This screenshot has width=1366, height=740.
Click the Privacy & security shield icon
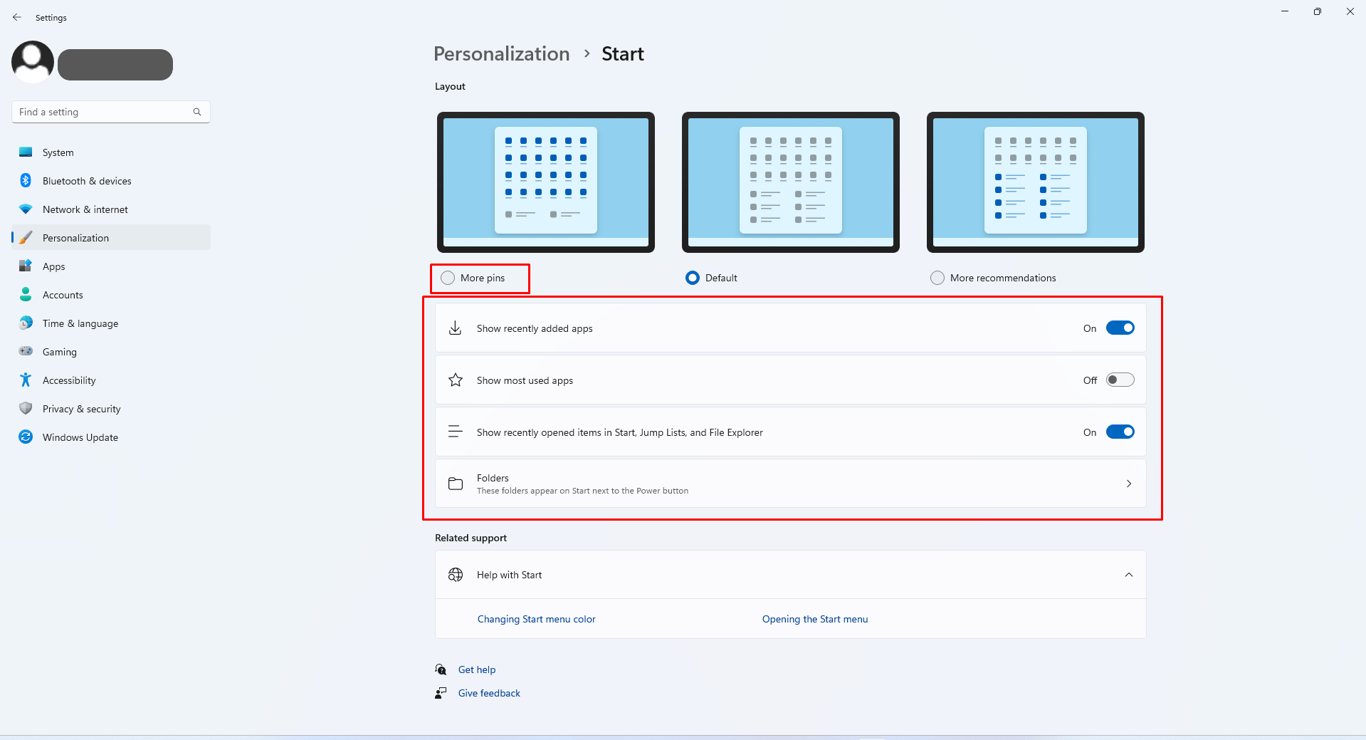tap(26, 409)
